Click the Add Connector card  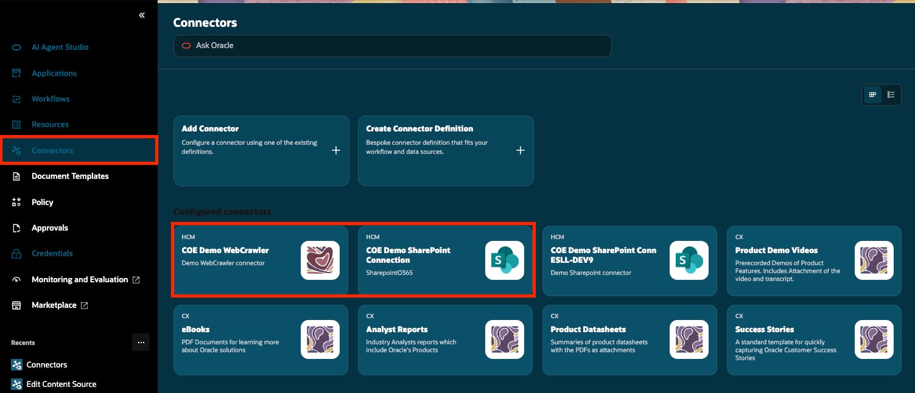pos(261,151)
